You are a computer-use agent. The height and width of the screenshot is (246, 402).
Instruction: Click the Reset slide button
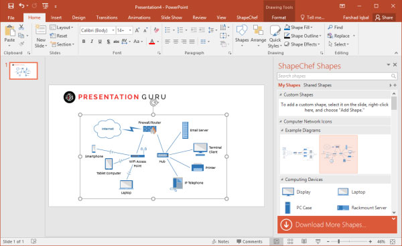pyautogui.click(x=59, y=36)
